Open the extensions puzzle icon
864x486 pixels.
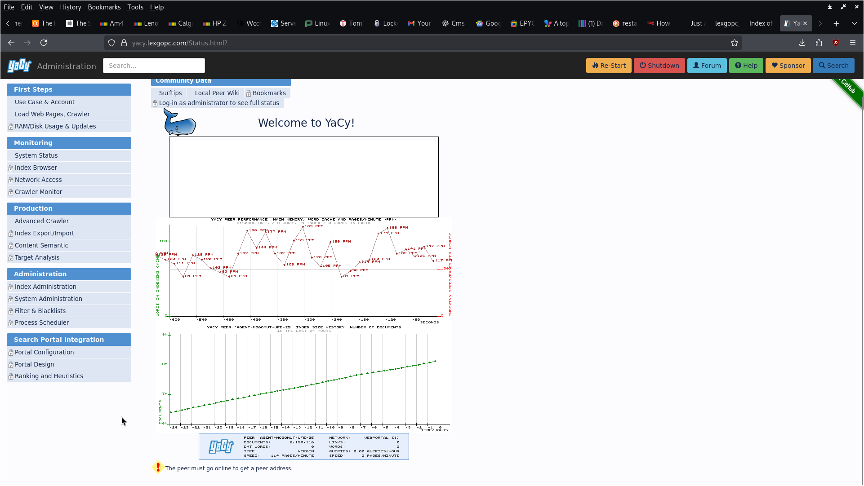[x=819, y=43]
